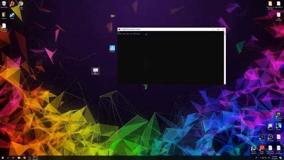Click the cmd.exe window title bar icon

(x=119, y=29)
